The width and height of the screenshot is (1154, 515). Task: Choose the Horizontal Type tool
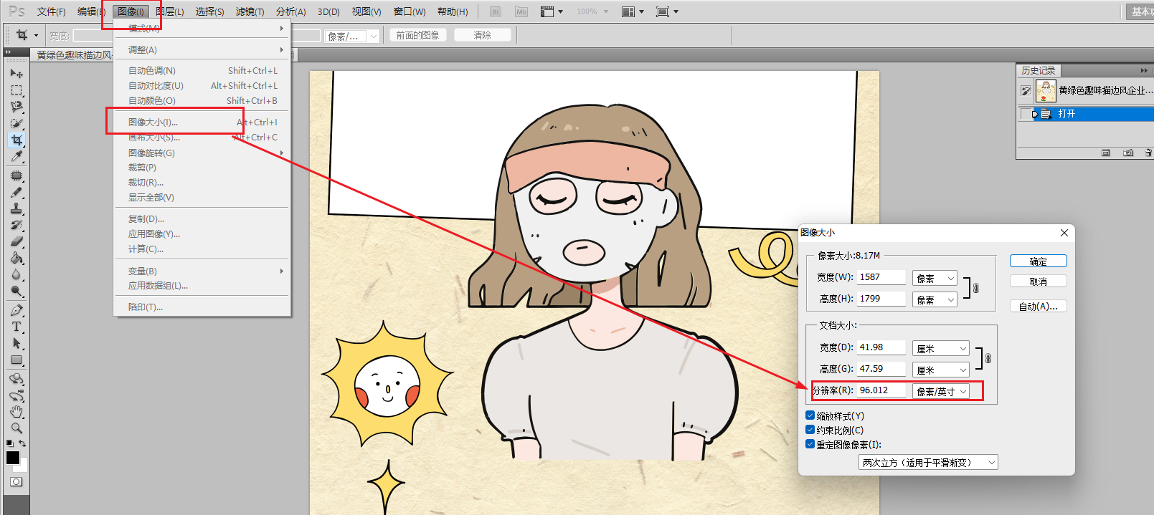click(x=16, y=327)
